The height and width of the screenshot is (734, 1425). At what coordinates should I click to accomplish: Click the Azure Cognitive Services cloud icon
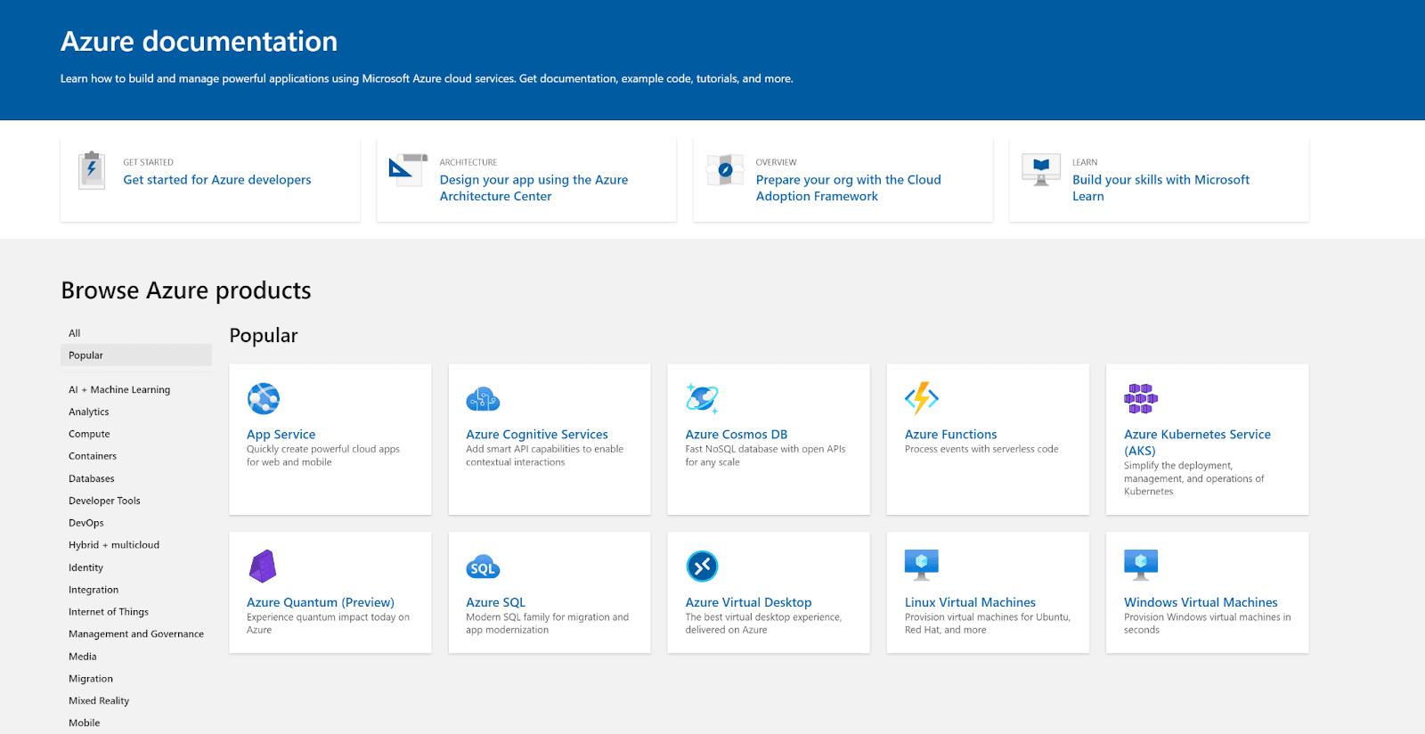point(483,399)
